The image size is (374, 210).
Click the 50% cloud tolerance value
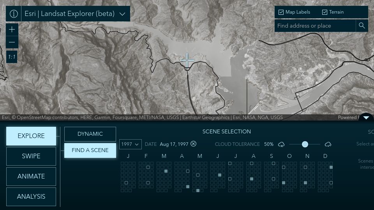coord(268,144)
